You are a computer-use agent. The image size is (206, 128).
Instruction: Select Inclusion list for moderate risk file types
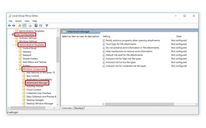(126, 66)
